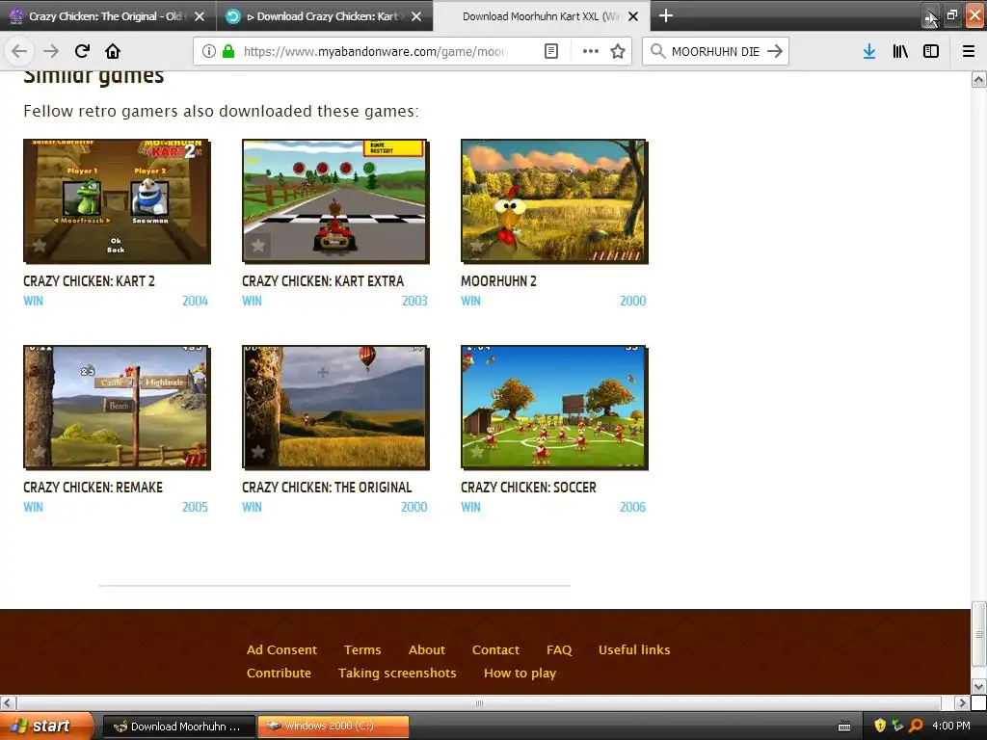Switch to Windows 2000 (C:) taskbar window
Screen dimensions: 987x740
point(333,726)
